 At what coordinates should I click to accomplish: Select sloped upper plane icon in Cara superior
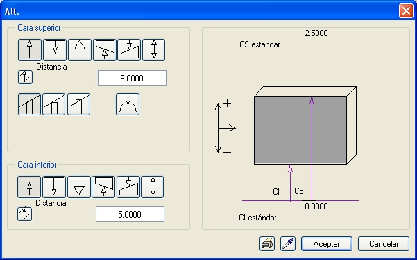click(x=105, y=50)
